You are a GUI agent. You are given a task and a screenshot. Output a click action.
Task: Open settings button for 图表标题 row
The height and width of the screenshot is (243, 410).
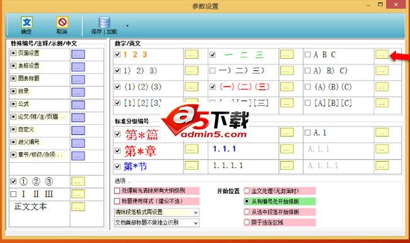(78, 80)
